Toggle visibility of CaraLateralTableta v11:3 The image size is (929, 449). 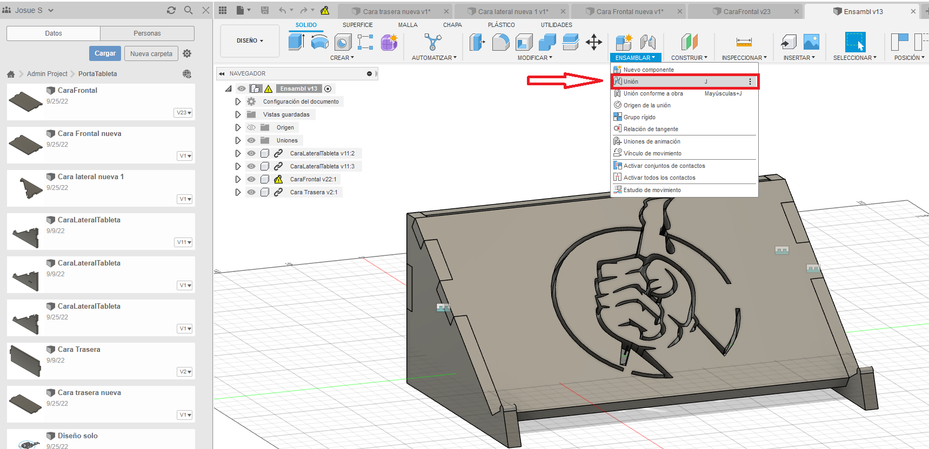251,166
